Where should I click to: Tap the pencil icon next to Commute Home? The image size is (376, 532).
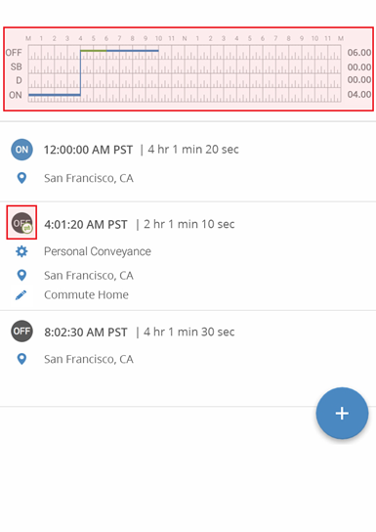click(x=21, y=294)
